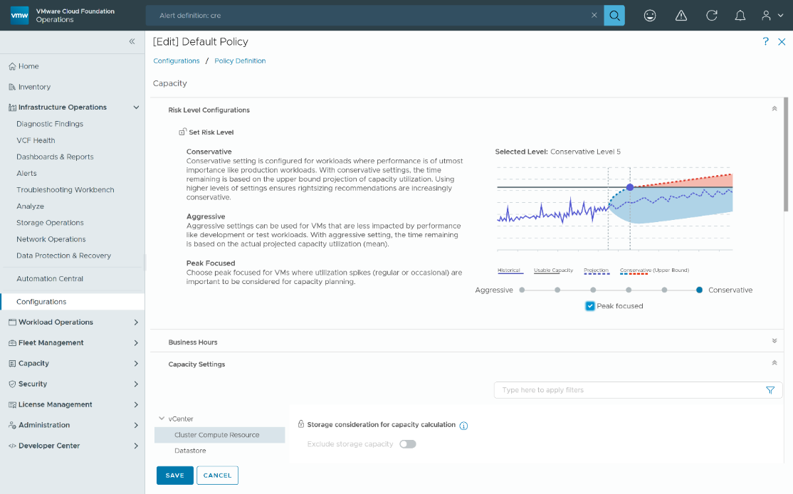The width and height of the screenshot is (793, 494).
Task: Click the search magnifier icon
Action: coord(614,15)
